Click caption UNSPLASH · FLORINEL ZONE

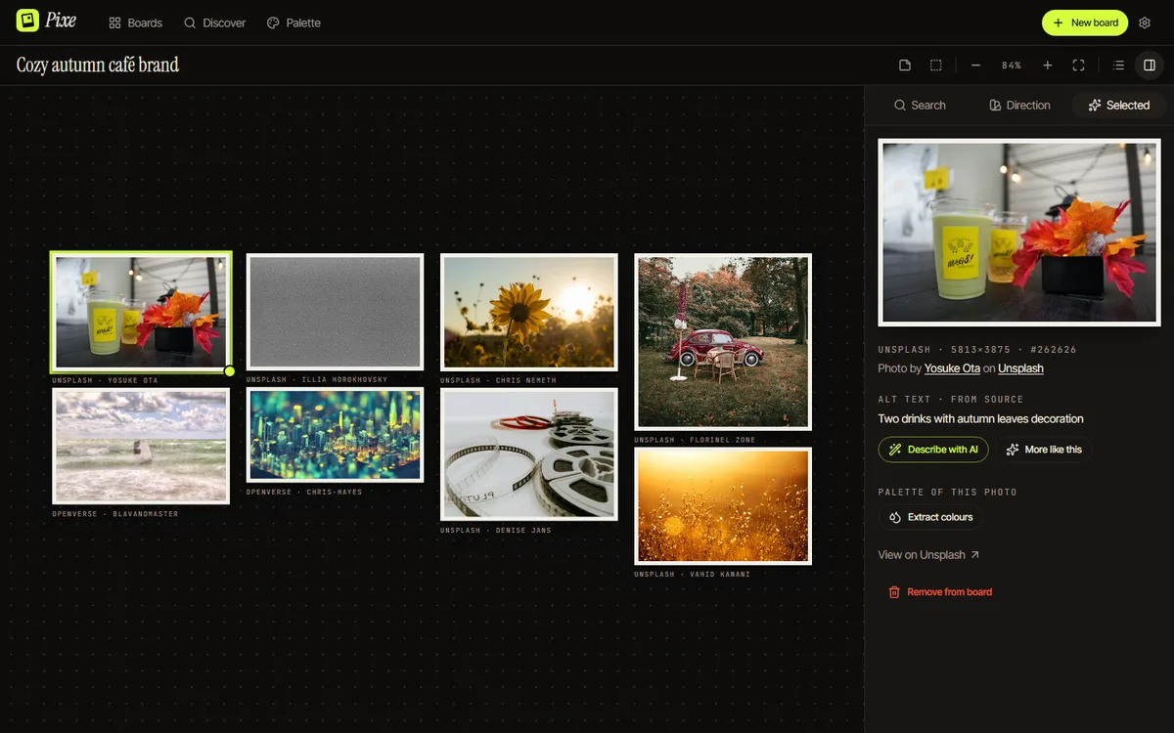pyautogui.click(x=695, y=440)
